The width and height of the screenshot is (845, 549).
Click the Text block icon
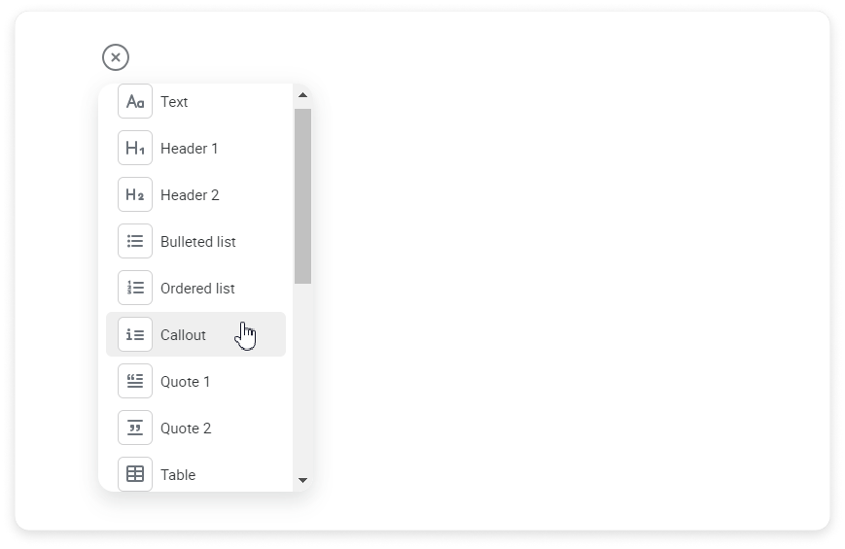click(x=135, y=102)
